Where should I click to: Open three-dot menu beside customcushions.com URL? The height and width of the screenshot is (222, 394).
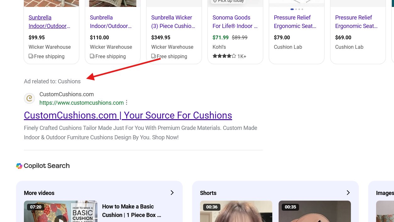(127, 103)
